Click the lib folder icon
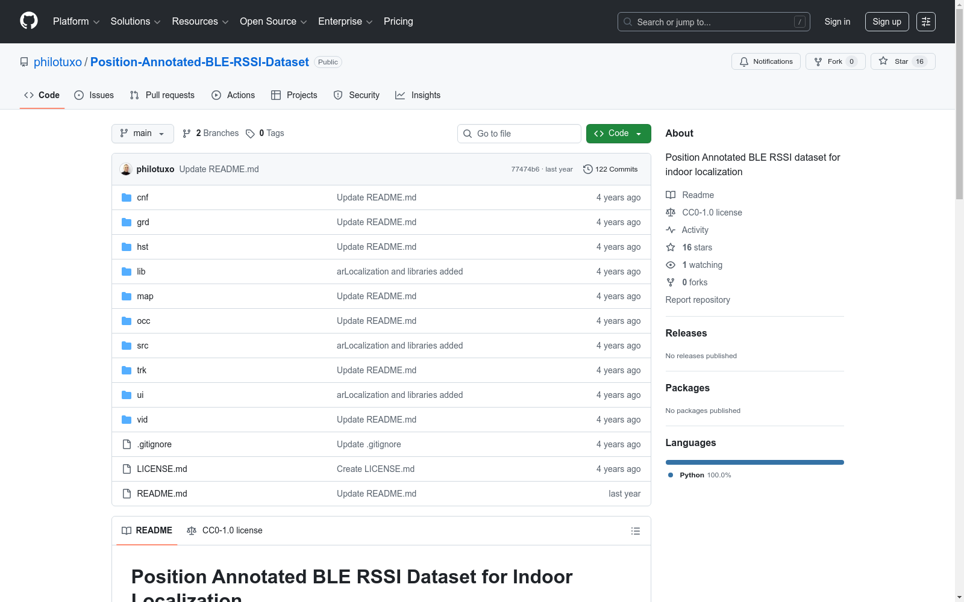 point(127,272)
